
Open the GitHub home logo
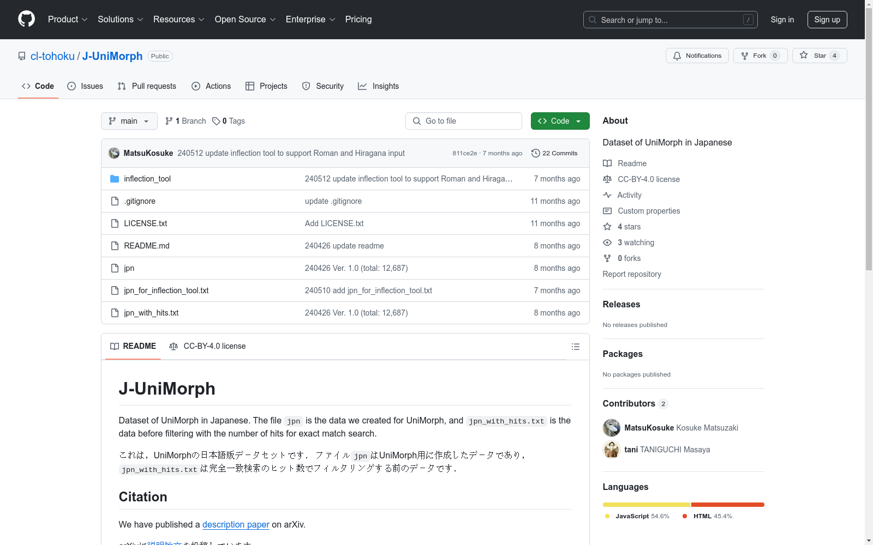26,19
